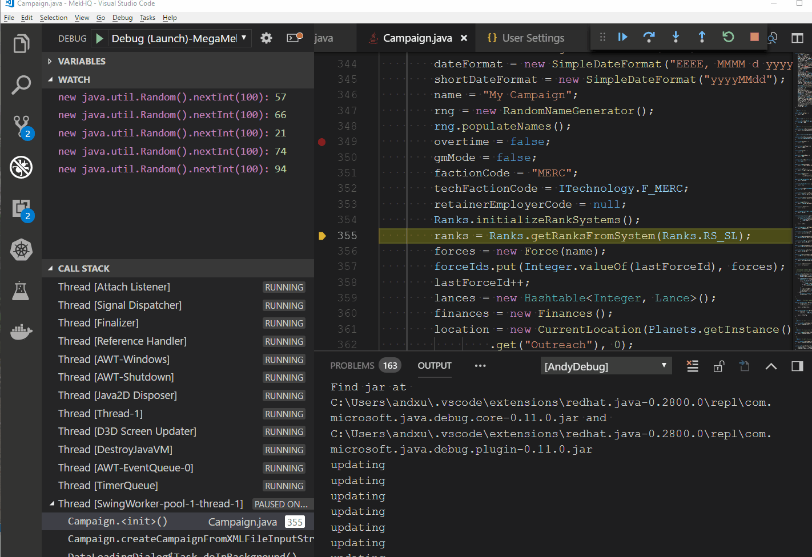The width and height of the screenshot is (812, 557).
Task: Open the Search view
Action: click(x=21, y=84)
